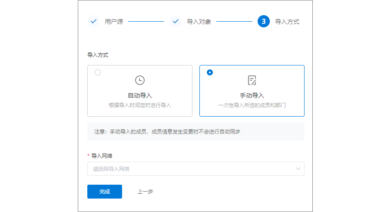
Task: Choose the 自动导入 option card title
Action: [x=139, y=95]
